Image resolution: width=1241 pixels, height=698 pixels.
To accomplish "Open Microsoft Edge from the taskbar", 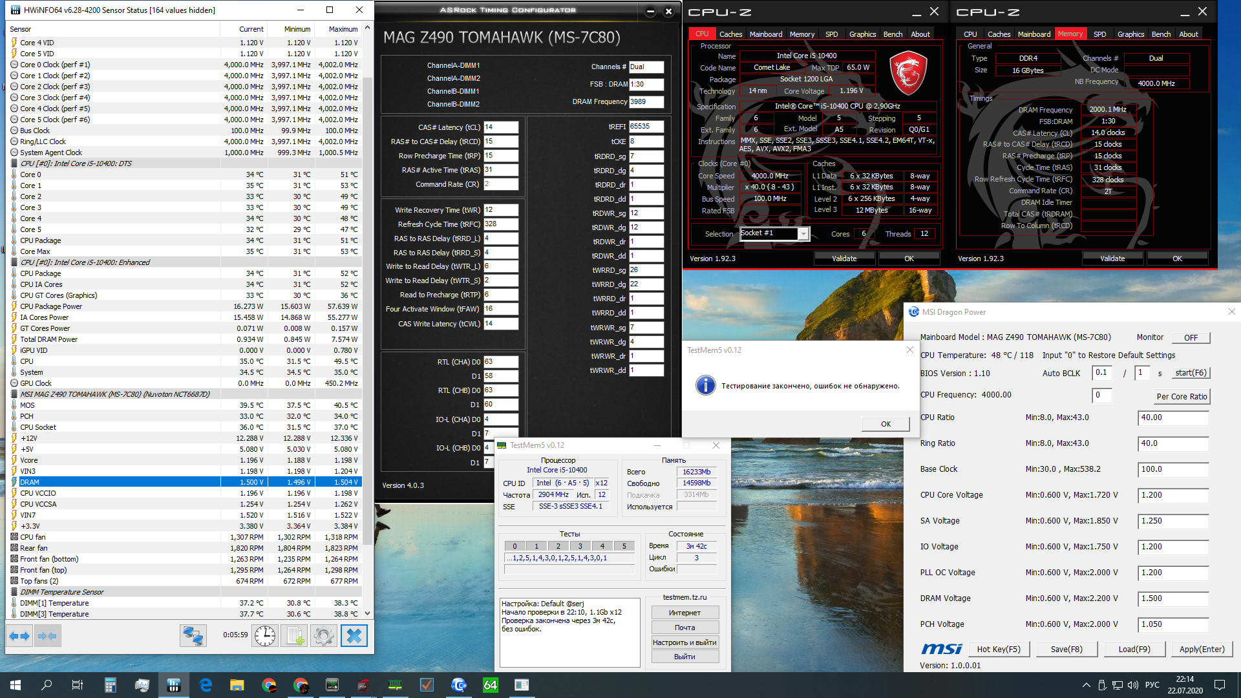I will tap(206, 685).
